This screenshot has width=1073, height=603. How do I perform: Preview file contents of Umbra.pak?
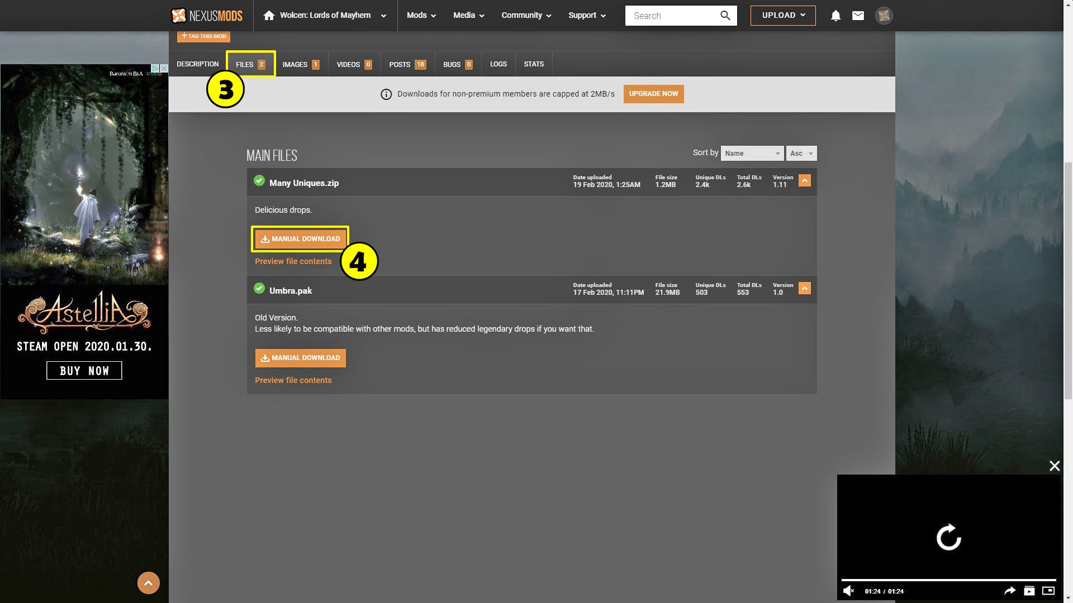[x=293, y=380]
